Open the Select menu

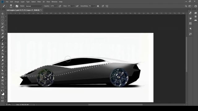pyautogui.click(x=33, y=2)
